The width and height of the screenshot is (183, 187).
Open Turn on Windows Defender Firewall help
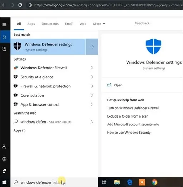(133, 108)
